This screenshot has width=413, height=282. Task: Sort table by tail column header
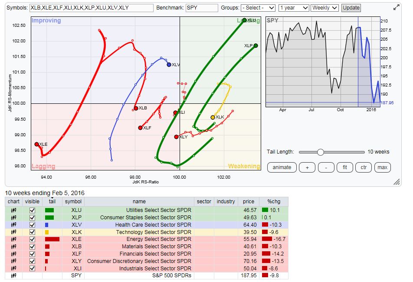(x=52, y=202)
